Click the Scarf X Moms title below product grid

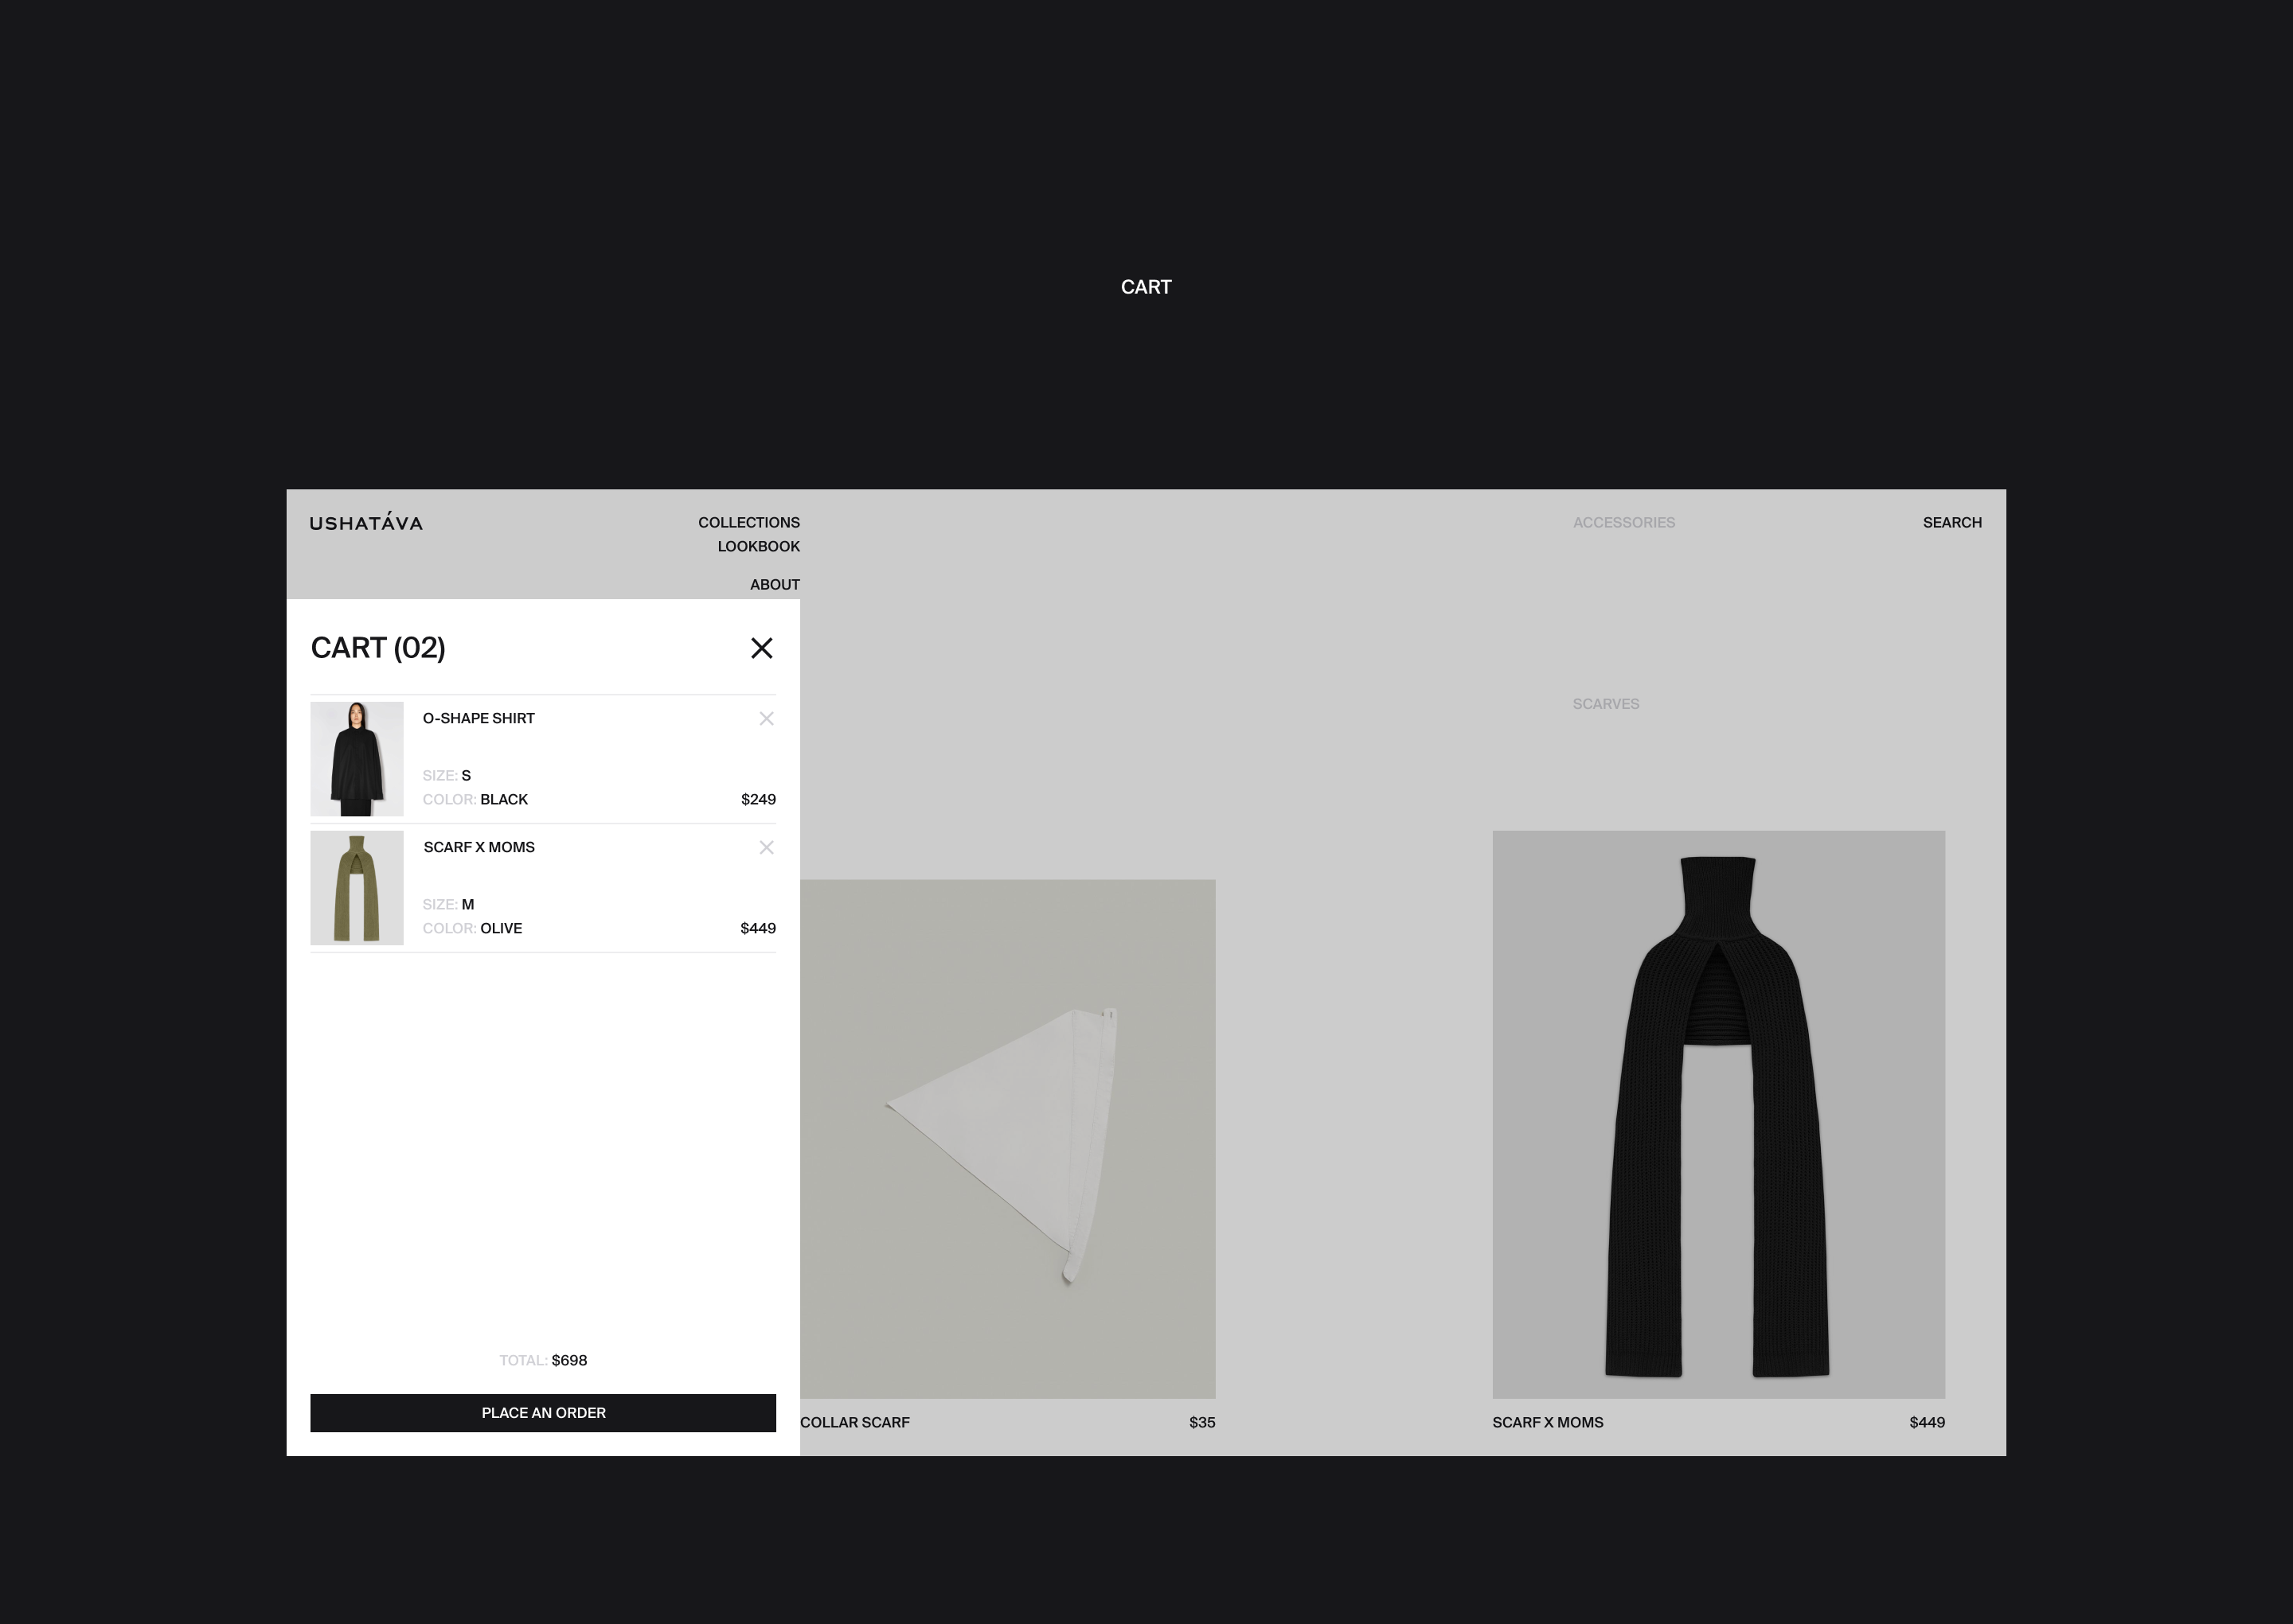click(x=1547, y=1423)
